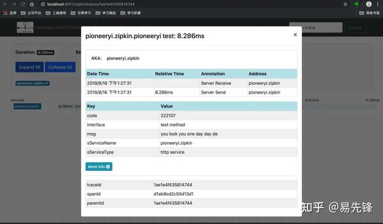
Task: Bookmark this page with star icon
Action: tap(345, 4)
